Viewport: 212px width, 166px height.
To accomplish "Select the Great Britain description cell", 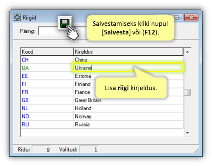I will point(128,100).
